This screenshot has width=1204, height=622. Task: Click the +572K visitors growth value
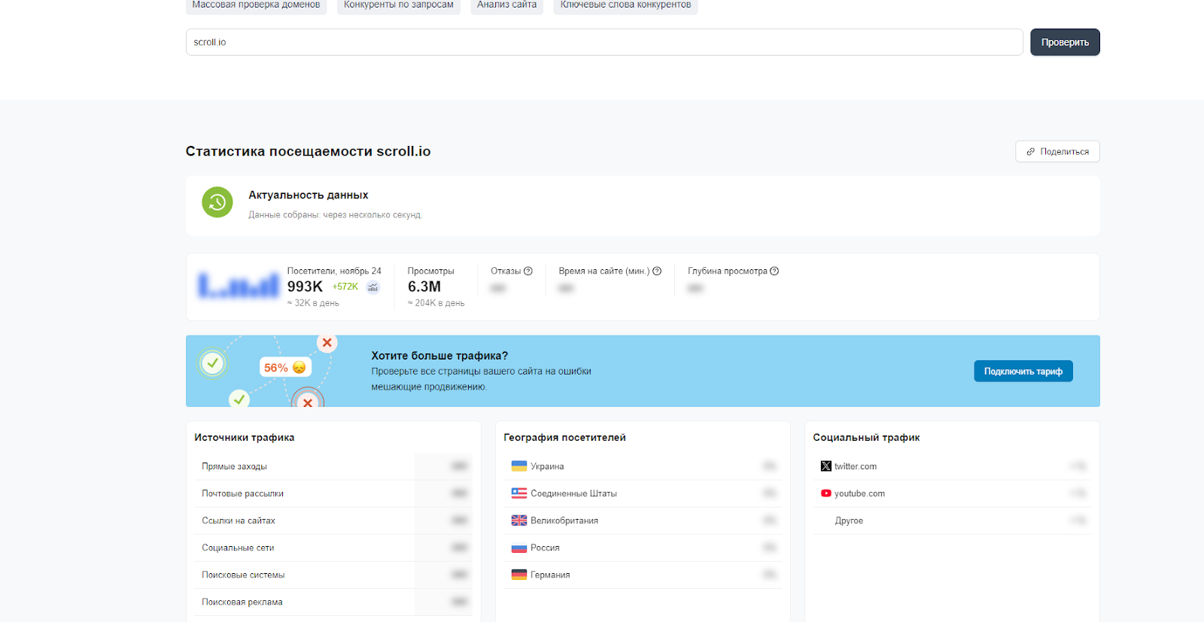point(345,287)
